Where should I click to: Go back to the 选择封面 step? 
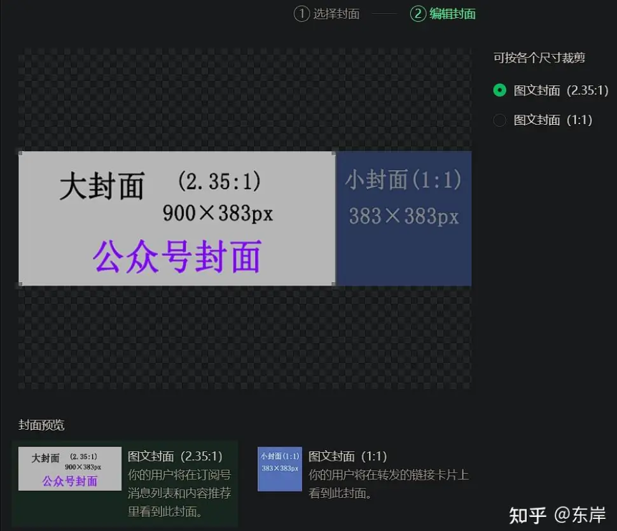click(x=336, y=13)
